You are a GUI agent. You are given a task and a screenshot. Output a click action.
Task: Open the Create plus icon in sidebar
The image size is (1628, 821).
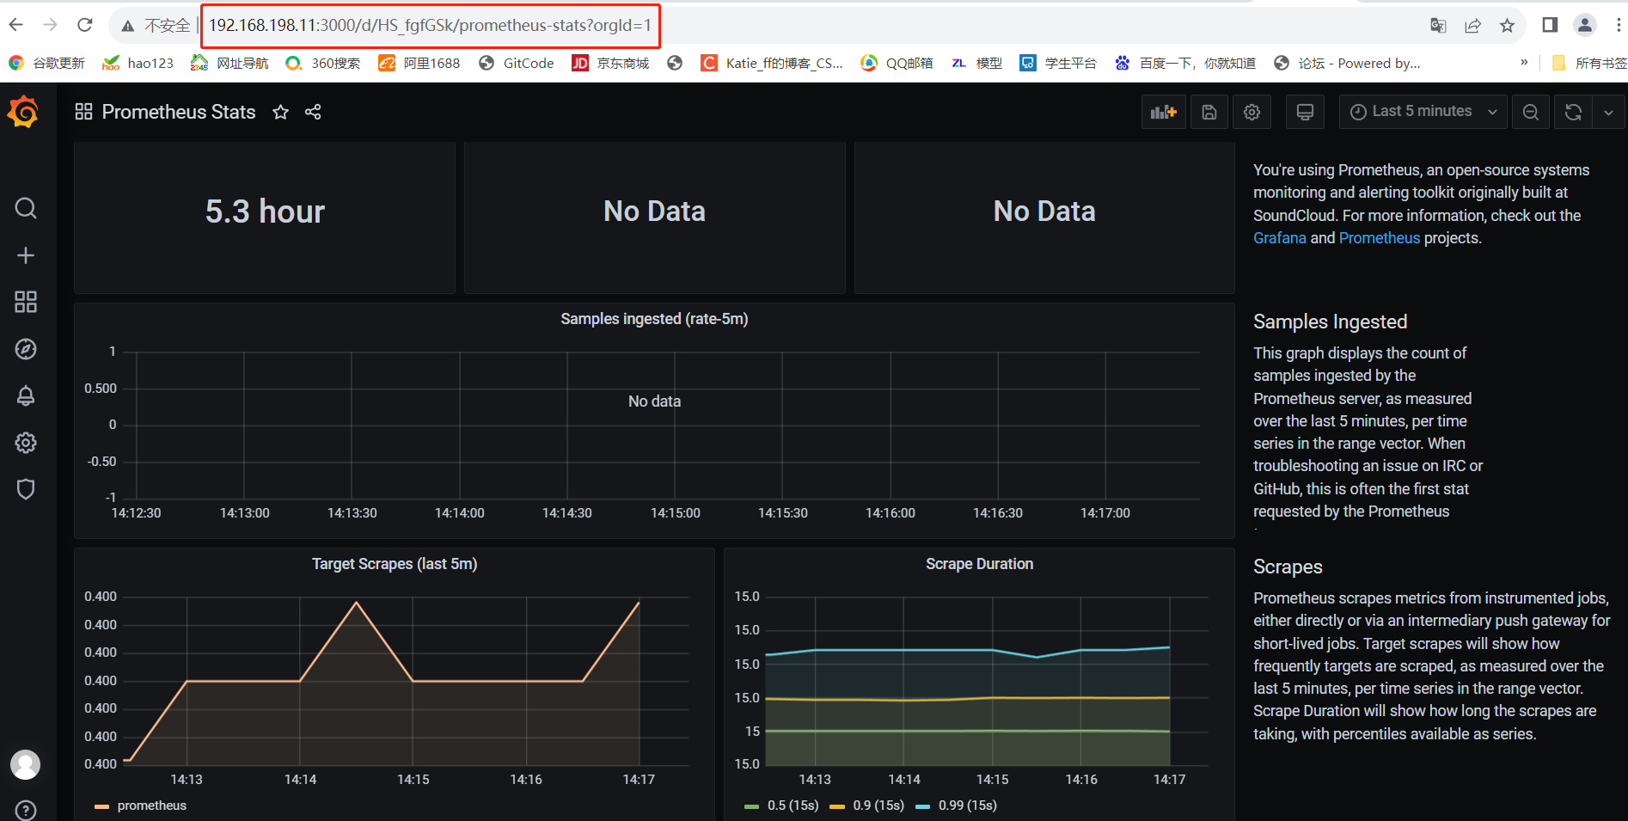tap(26, 255)
